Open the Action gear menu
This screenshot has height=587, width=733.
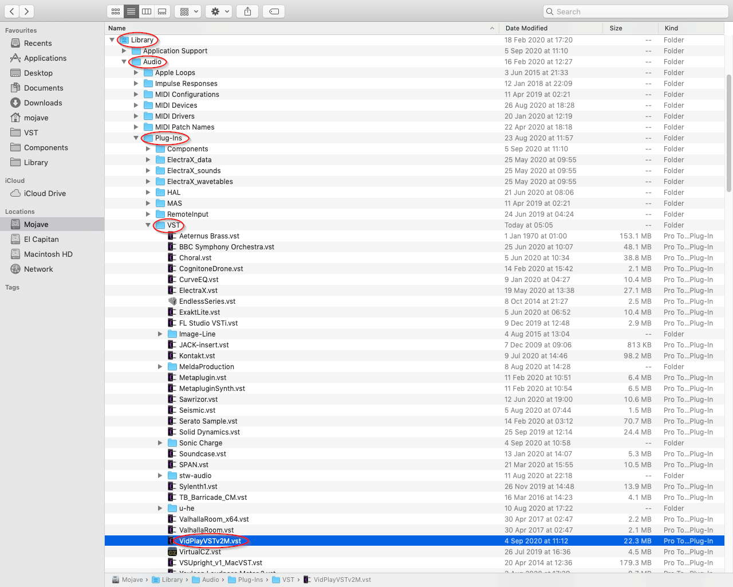220,11
